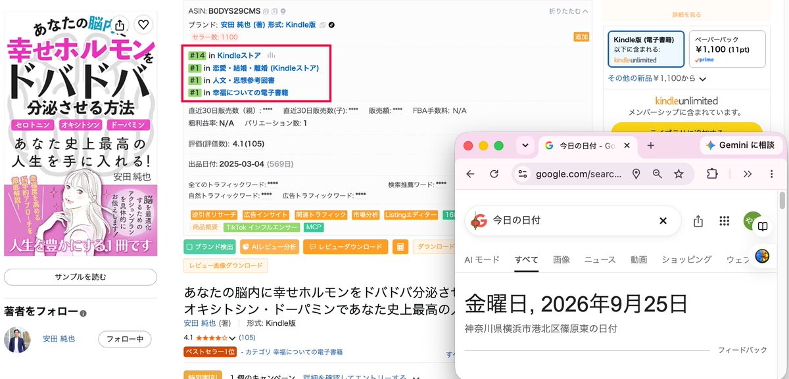
Task: Open Gemini に相談 button
Action: coord(741,145)
